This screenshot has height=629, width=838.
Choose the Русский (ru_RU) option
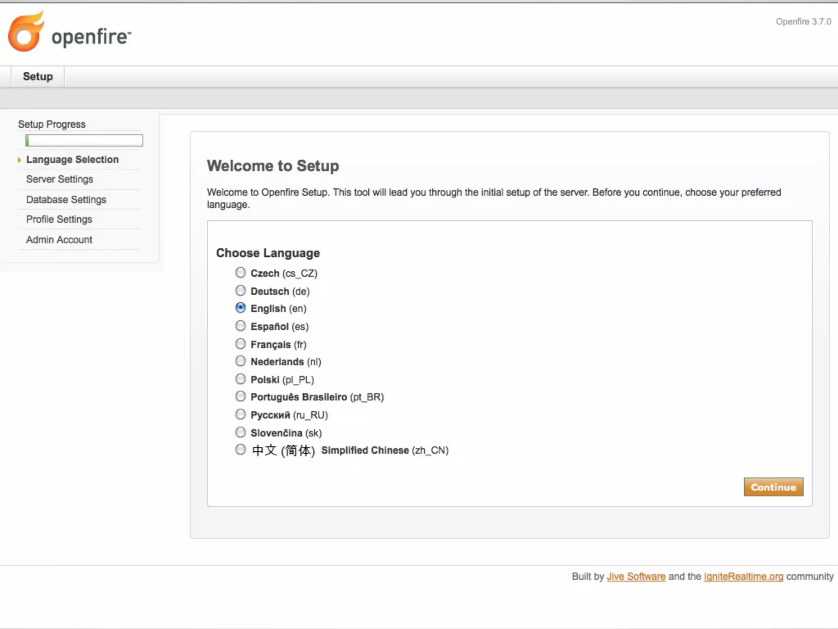(241, 414)
